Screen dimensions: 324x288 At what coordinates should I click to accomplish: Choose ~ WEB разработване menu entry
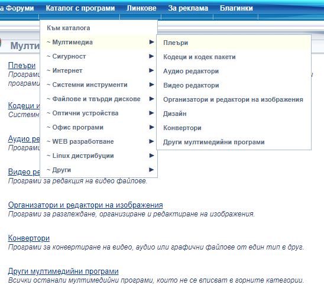pyautogui.click(x=99, y=141)
